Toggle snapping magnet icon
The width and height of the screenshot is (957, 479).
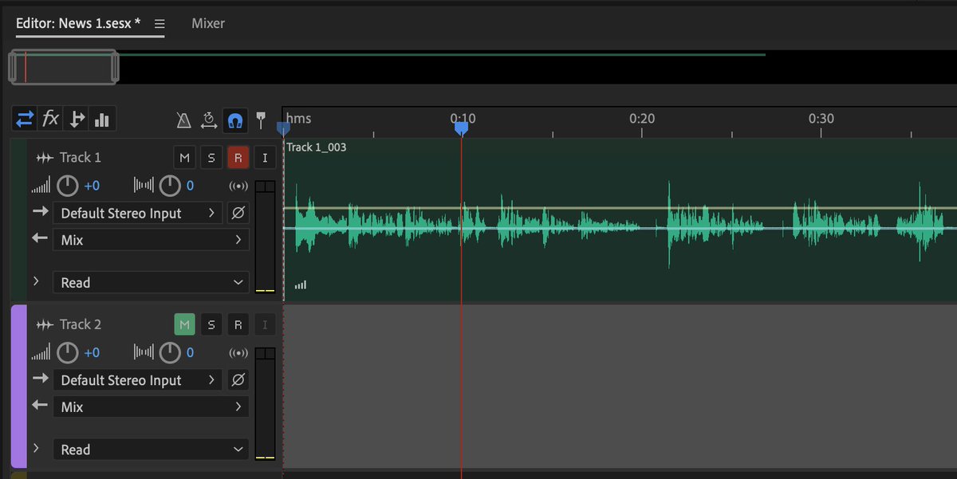[234, 120]
